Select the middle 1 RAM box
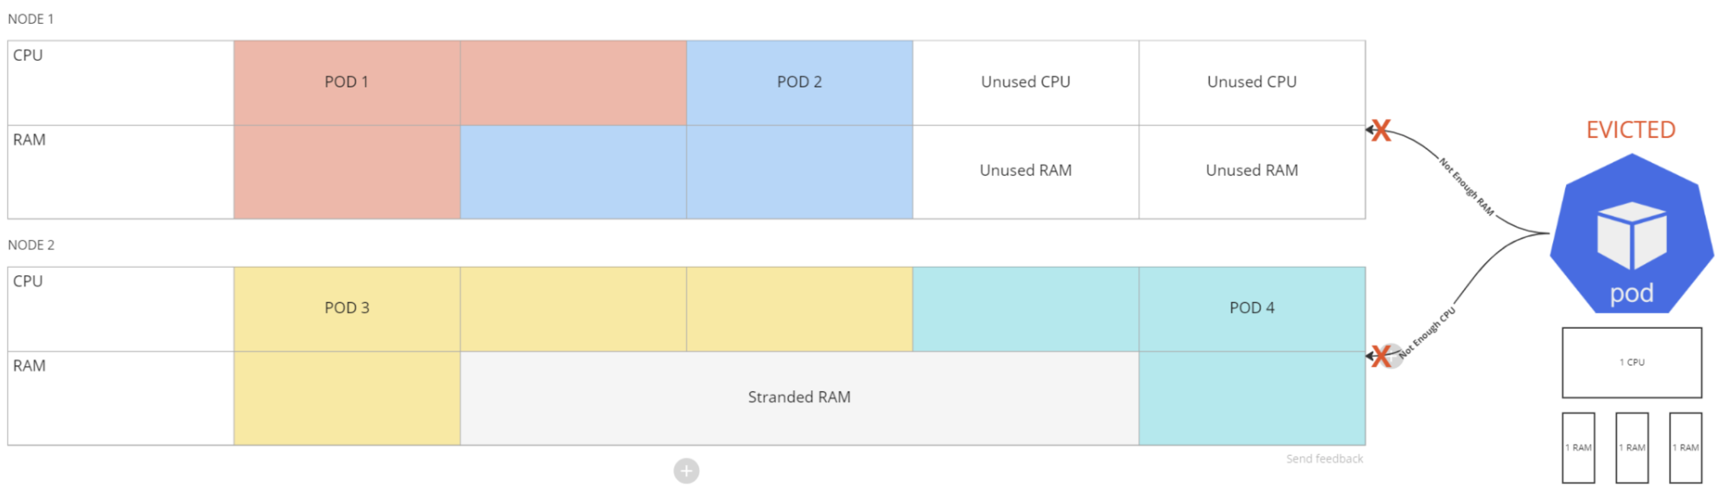This screenshot has height=496, width=1715. (x=1632, y=448)
